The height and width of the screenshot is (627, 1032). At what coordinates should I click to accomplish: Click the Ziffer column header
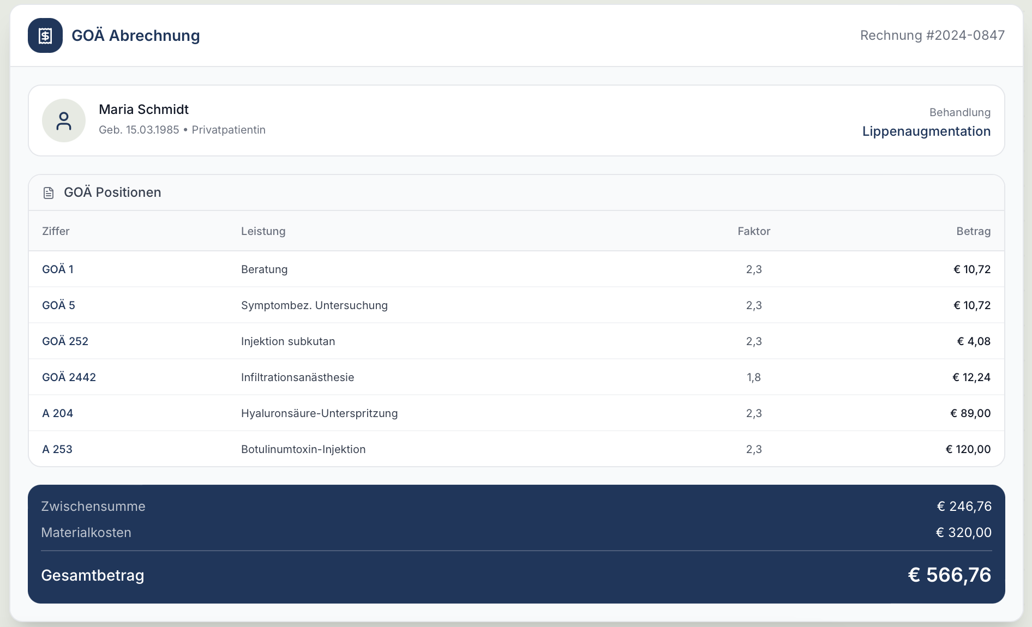coord(56,231)
